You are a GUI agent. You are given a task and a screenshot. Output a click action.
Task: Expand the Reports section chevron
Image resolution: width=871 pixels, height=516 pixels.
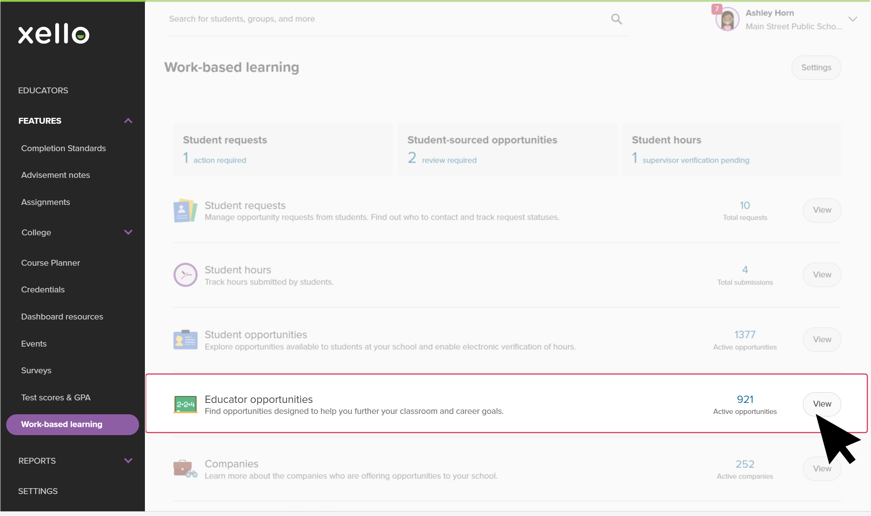[x=128, y=461]
